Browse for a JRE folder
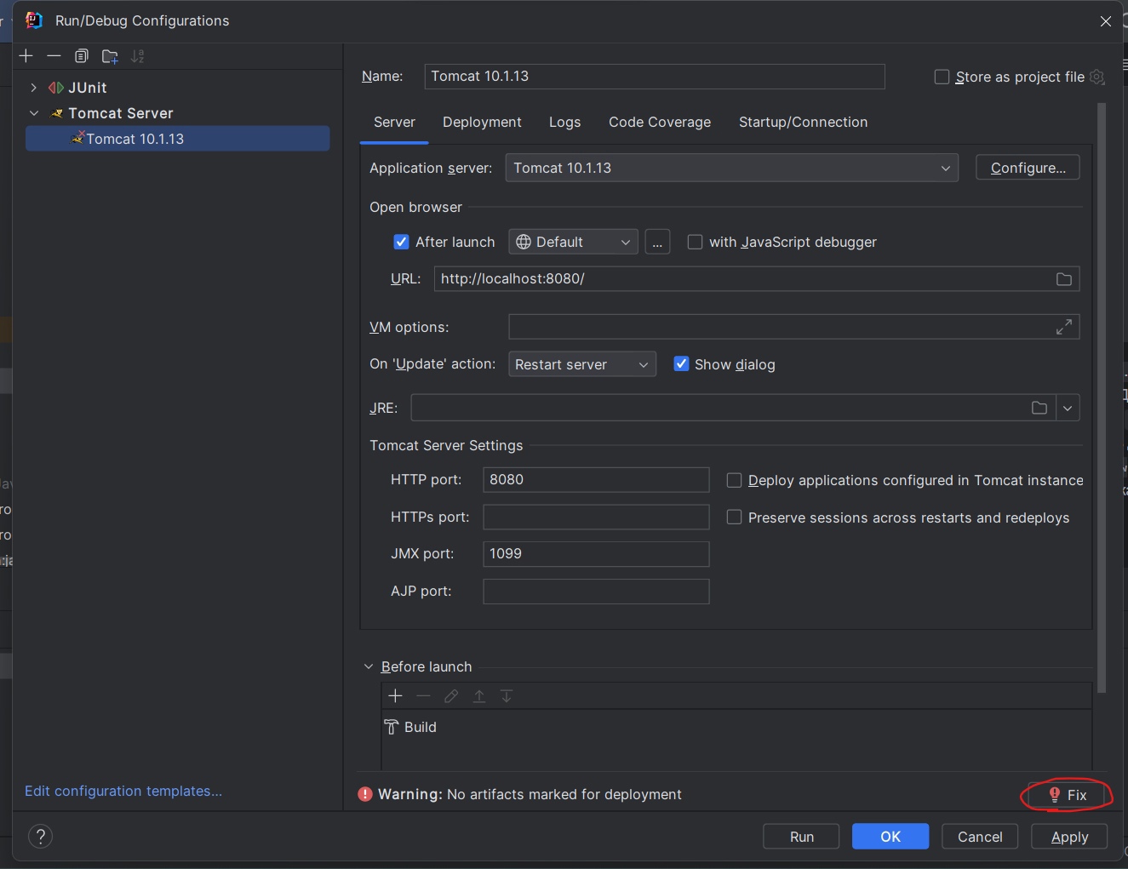This screenshot has height=869, width=1128. coord(1039,408)
